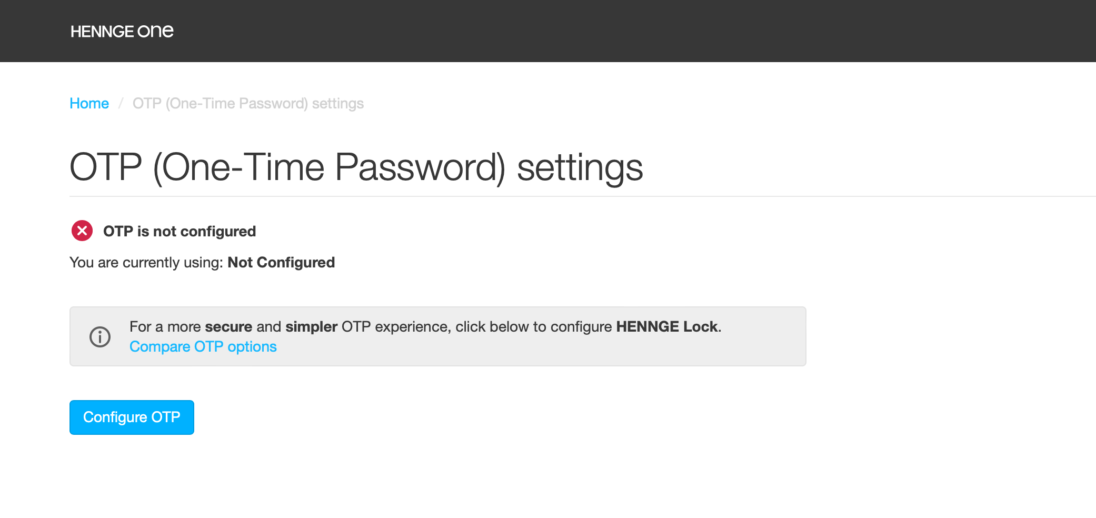Image resolution: width=1096 pixels, height=518 pixels.
Task: Click the 'OTP is not configured' status text
Action: tap(180, 231)
